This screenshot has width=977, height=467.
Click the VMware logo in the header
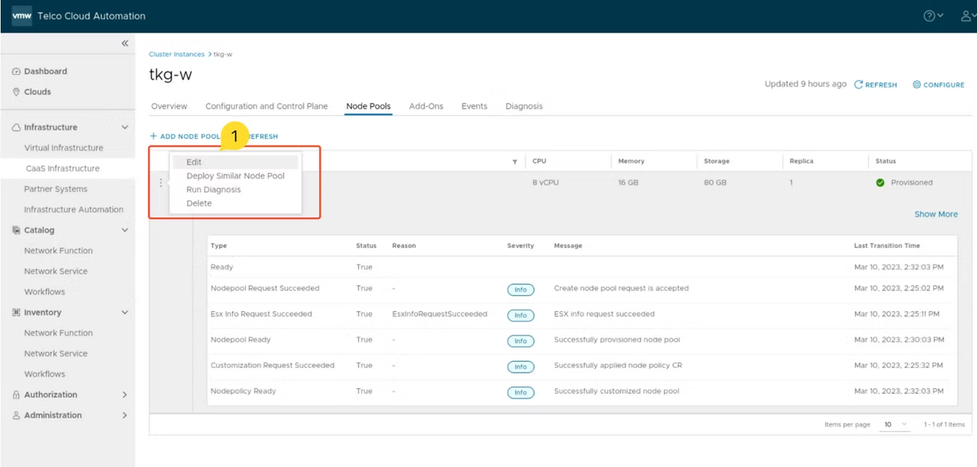tap(22, 15)
